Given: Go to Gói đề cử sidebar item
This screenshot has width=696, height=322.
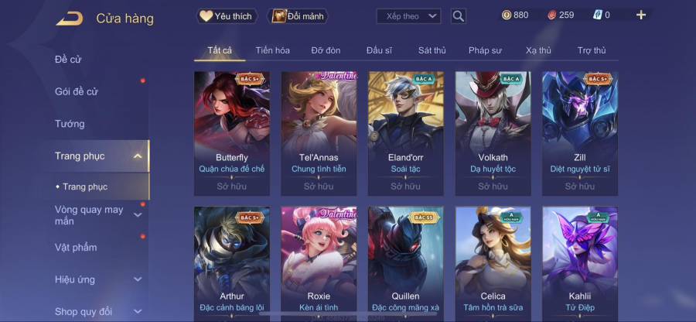Looking at the screenshot, I should tap(77, 91).
